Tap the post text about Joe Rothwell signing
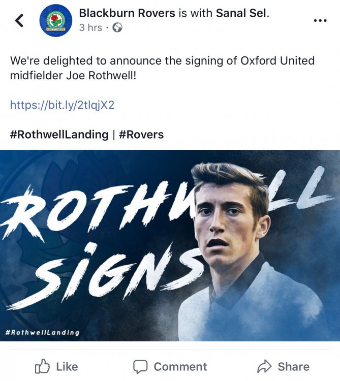The image size is (340, 381). click(162, 68)
